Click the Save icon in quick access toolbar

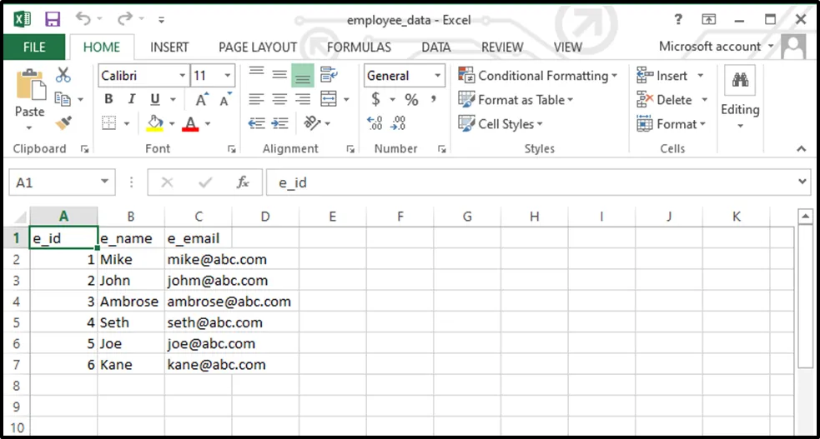point(52,19)
